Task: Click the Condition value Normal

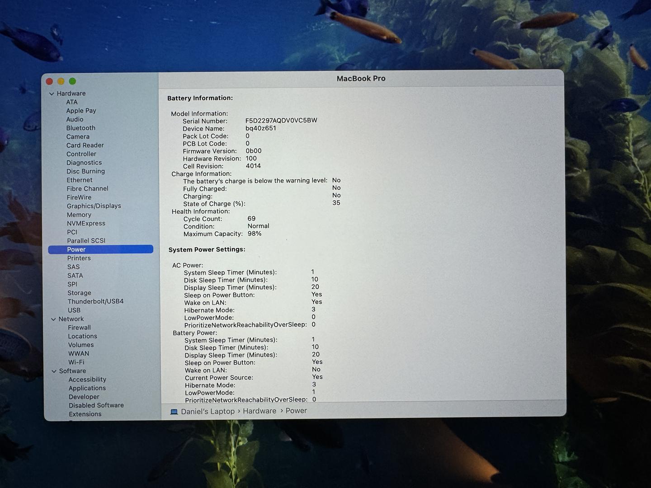Action: [x=258, y=226]
